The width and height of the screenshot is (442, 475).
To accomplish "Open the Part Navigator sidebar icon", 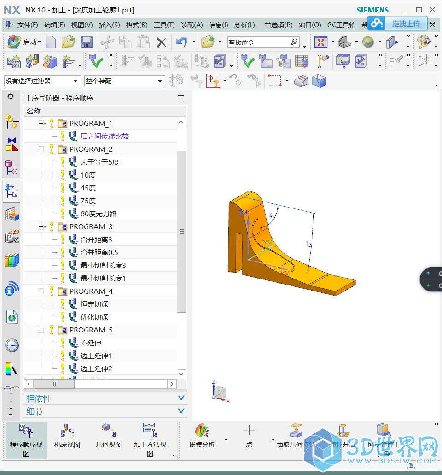I will 12,167.
